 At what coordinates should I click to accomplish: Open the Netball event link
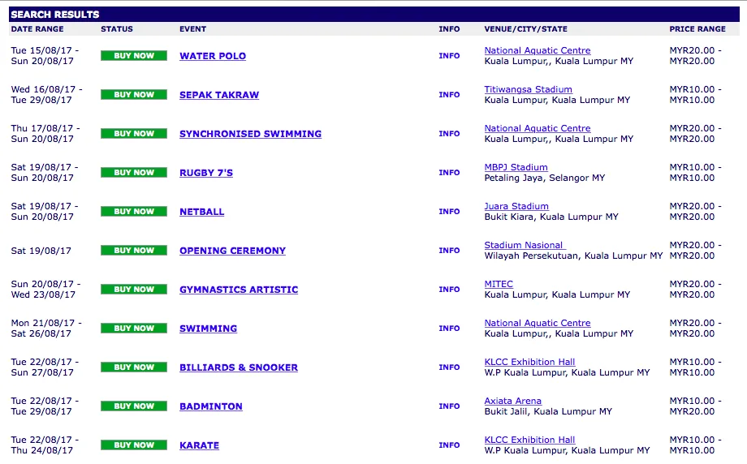[x=201, y=212]
